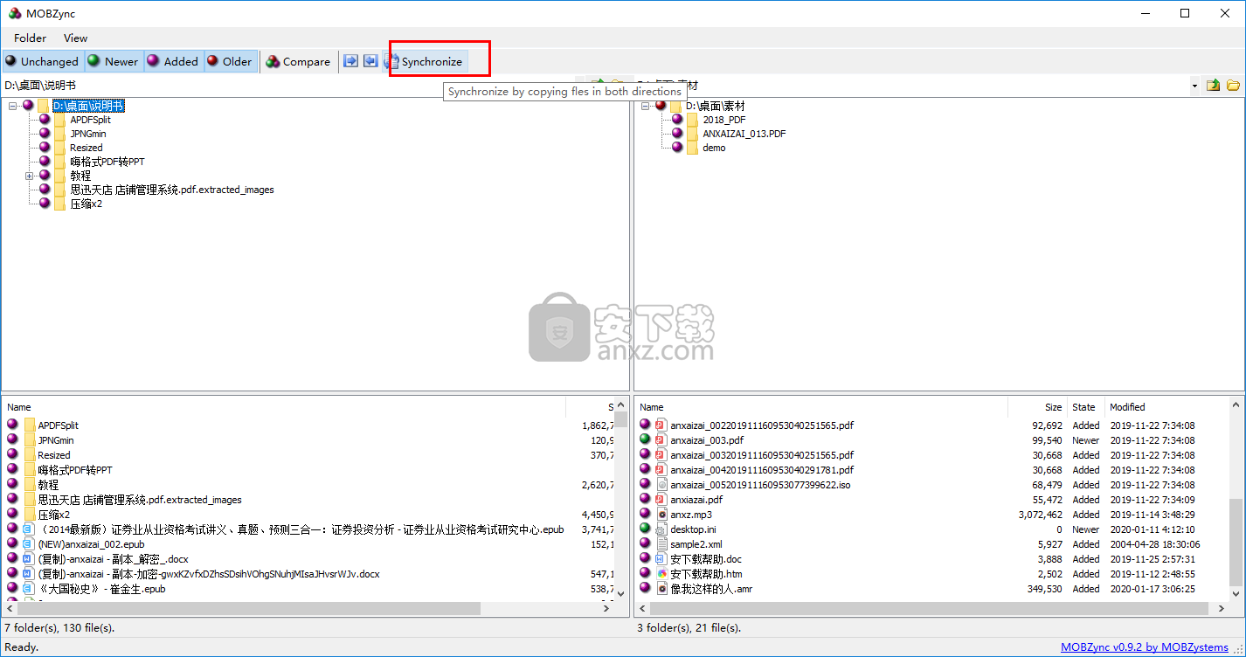Select D:\桌面\素材 root in right tree
The width and height of the screenshot is (1246, 657).
point(715,106)
